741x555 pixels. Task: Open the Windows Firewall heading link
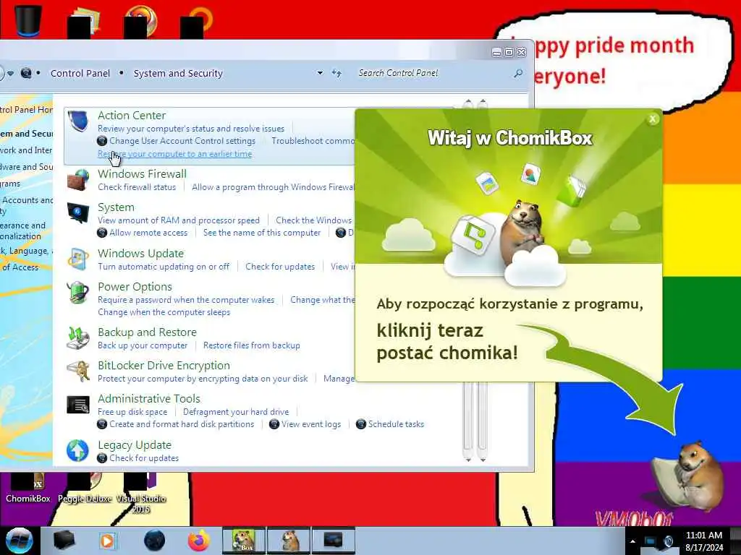click(143, 173)
